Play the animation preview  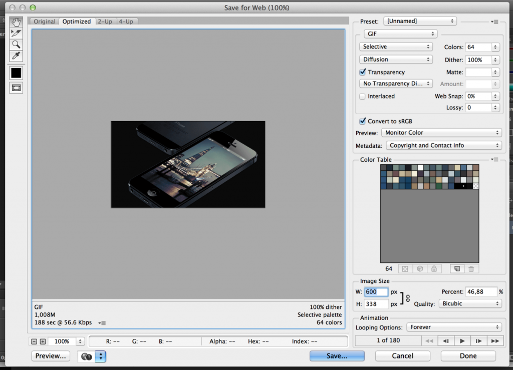tap(462, 340)
